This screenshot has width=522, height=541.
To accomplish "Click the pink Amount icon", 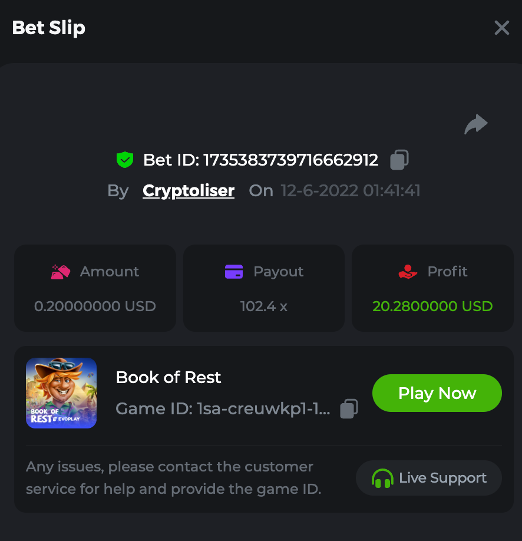I will (x=61, y=272).
